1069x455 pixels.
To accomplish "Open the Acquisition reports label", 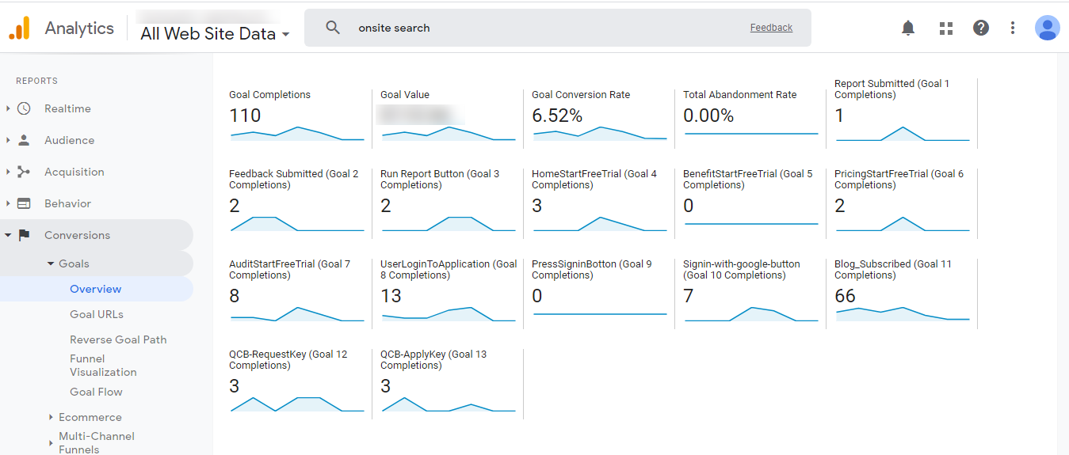I will point(74,172).
